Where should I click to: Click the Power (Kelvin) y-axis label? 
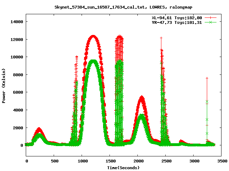tap(4, 86)
